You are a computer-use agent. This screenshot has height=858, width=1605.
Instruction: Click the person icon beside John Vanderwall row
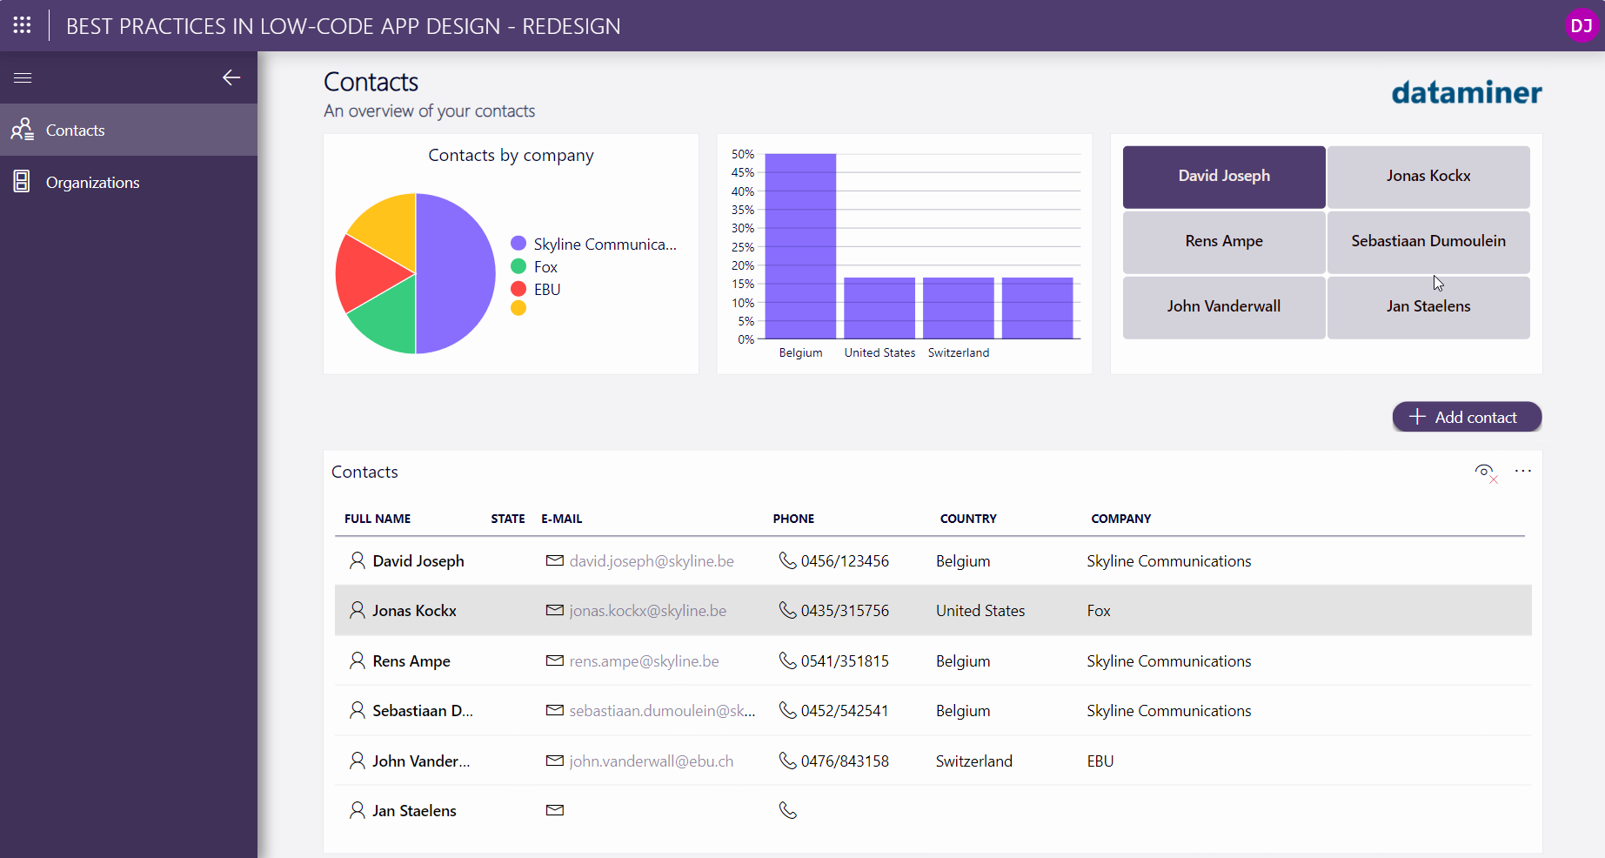pos(357,761)
